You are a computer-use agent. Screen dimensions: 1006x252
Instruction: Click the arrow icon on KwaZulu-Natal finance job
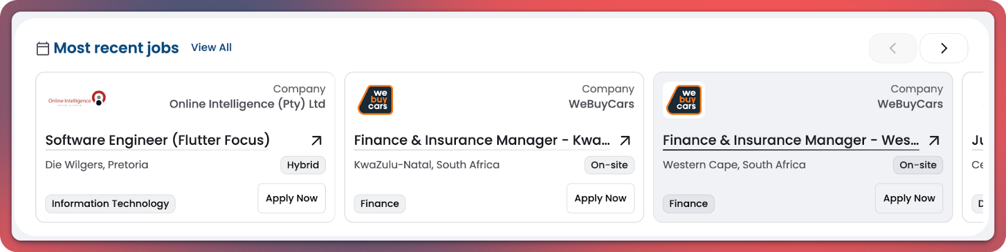click(625, 140)
